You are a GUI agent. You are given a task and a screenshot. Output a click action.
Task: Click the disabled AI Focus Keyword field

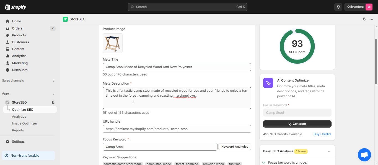(x=297, y=113)
